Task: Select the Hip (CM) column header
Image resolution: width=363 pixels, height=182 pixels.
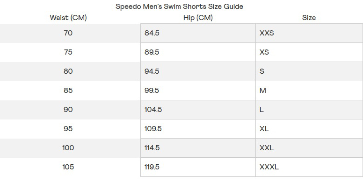Action: pyautogui.click(x=198, y=18)
